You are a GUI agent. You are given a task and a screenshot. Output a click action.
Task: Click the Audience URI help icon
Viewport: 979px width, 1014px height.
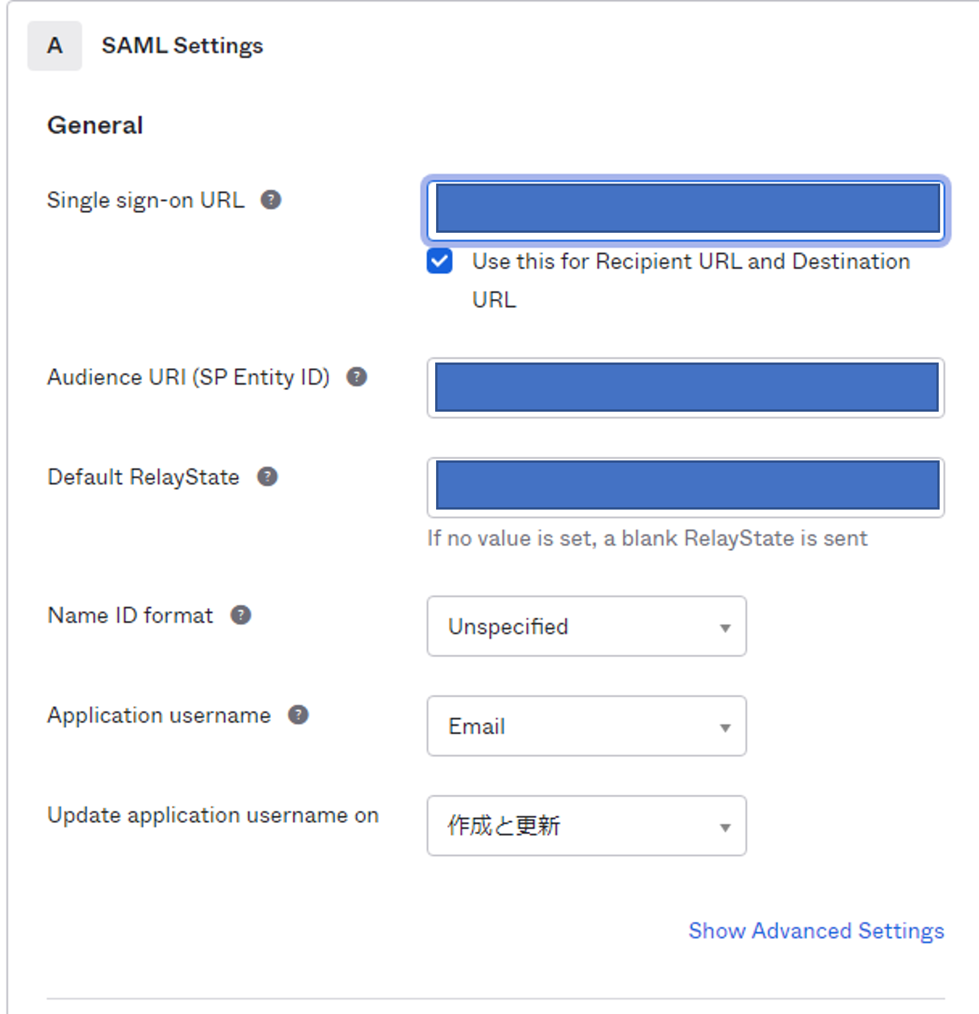[x=357, y=377]
